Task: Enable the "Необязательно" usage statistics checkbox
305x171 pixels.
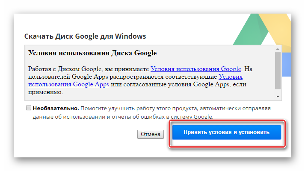Action: click(x=29, y=108)
